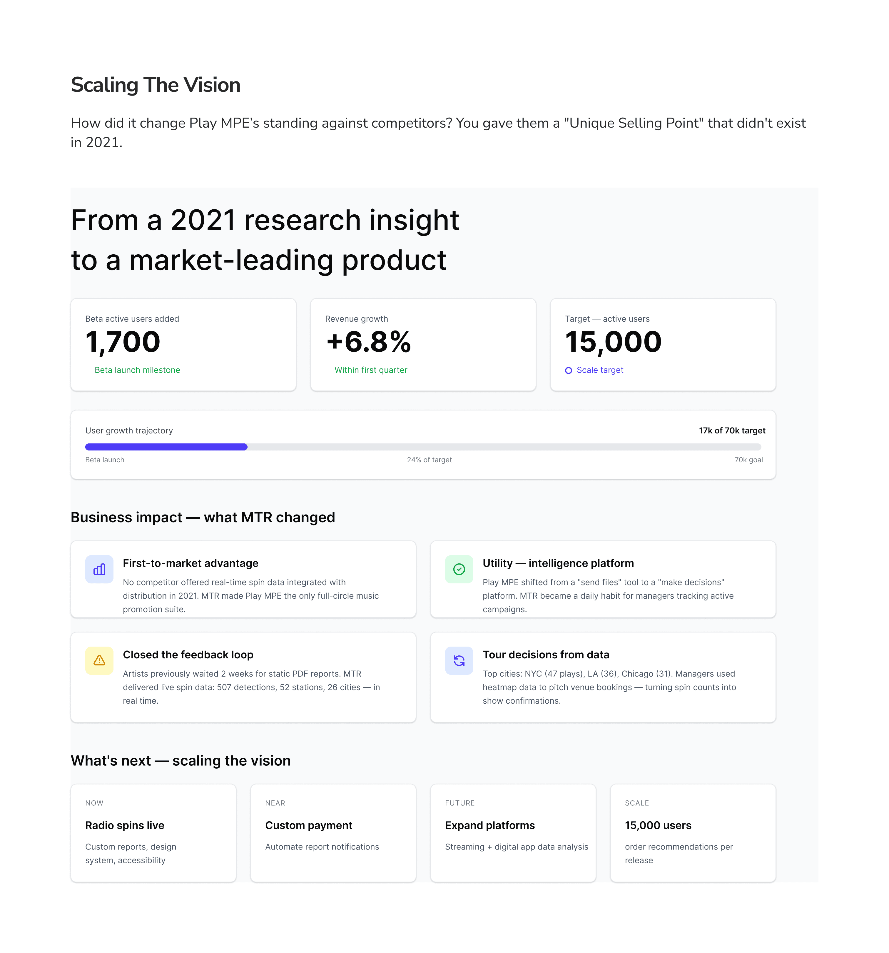Click the yellow warning triangle icon

pyautogui.click(x=99, y=661)
